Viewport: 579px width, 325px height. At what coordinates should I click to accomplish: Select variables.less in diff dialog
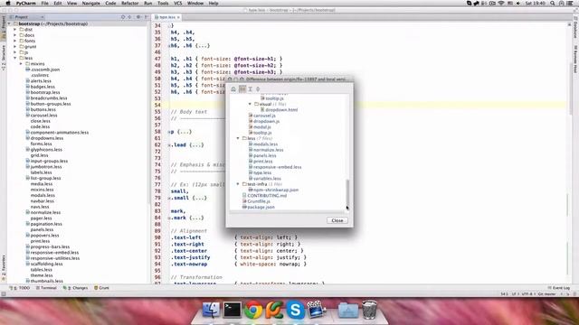265,179
